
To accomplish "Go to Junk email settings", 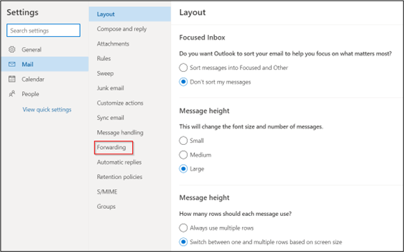I will coord(111,88).
